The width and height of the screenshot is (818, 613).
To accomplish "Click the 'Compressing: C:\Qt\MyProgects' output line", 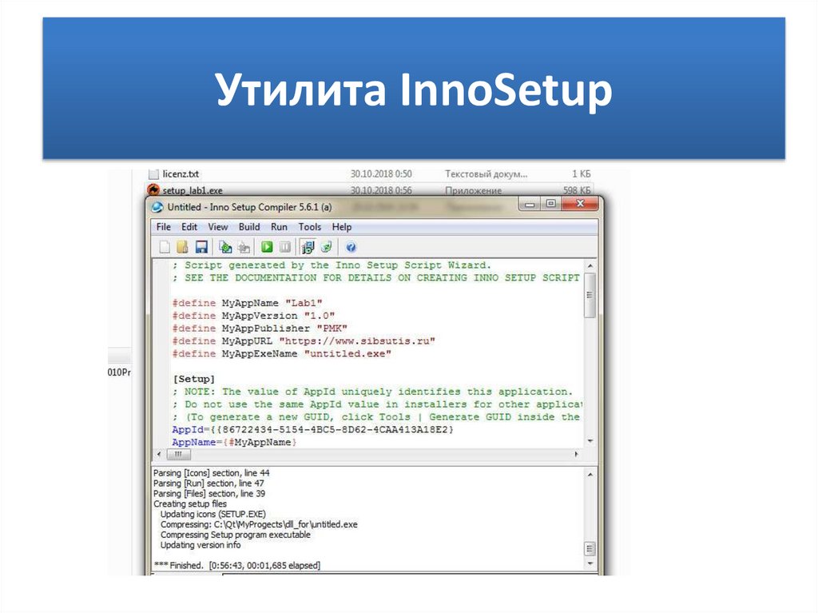I will coord(259,524).
